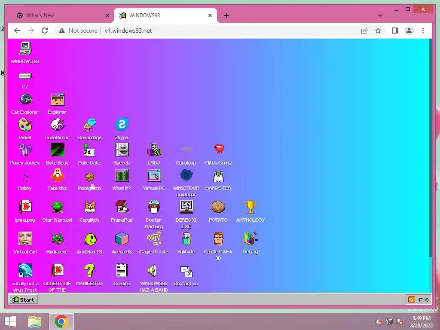Select the Robby stick figure icon
Screen dimensions: 440x330
[25, 177]
